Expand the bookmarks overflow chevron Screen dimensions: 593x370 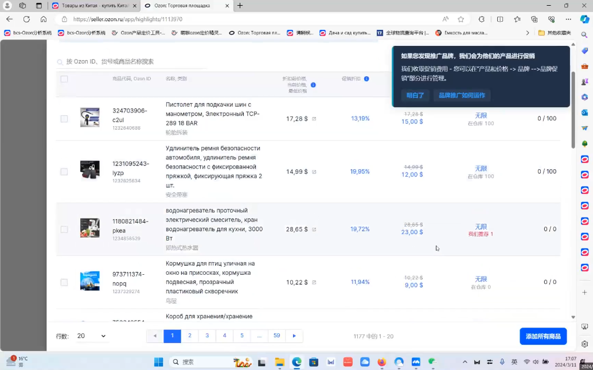[x=528, y=33]
